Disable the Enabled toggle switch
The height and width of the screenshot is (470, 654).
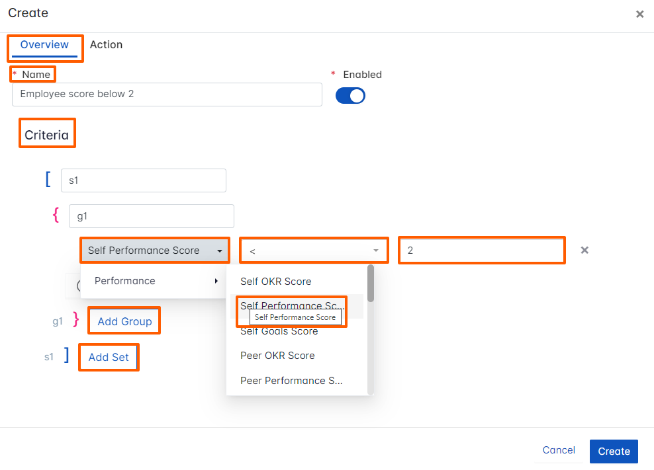[350, 95]
